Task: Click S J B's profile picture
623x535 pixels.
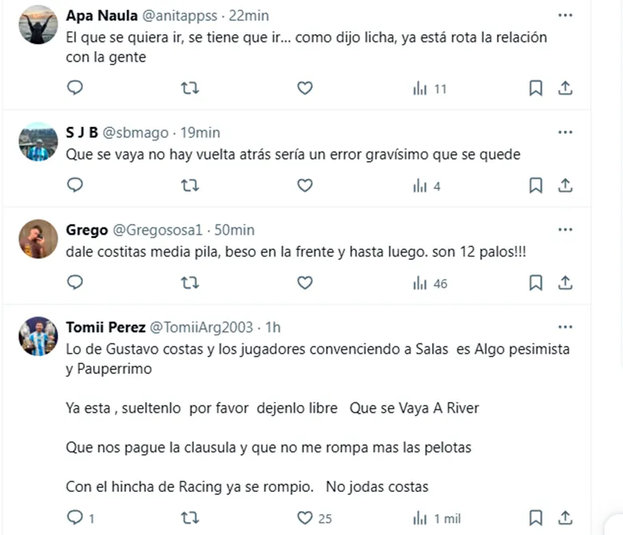Action: point(38,141)
